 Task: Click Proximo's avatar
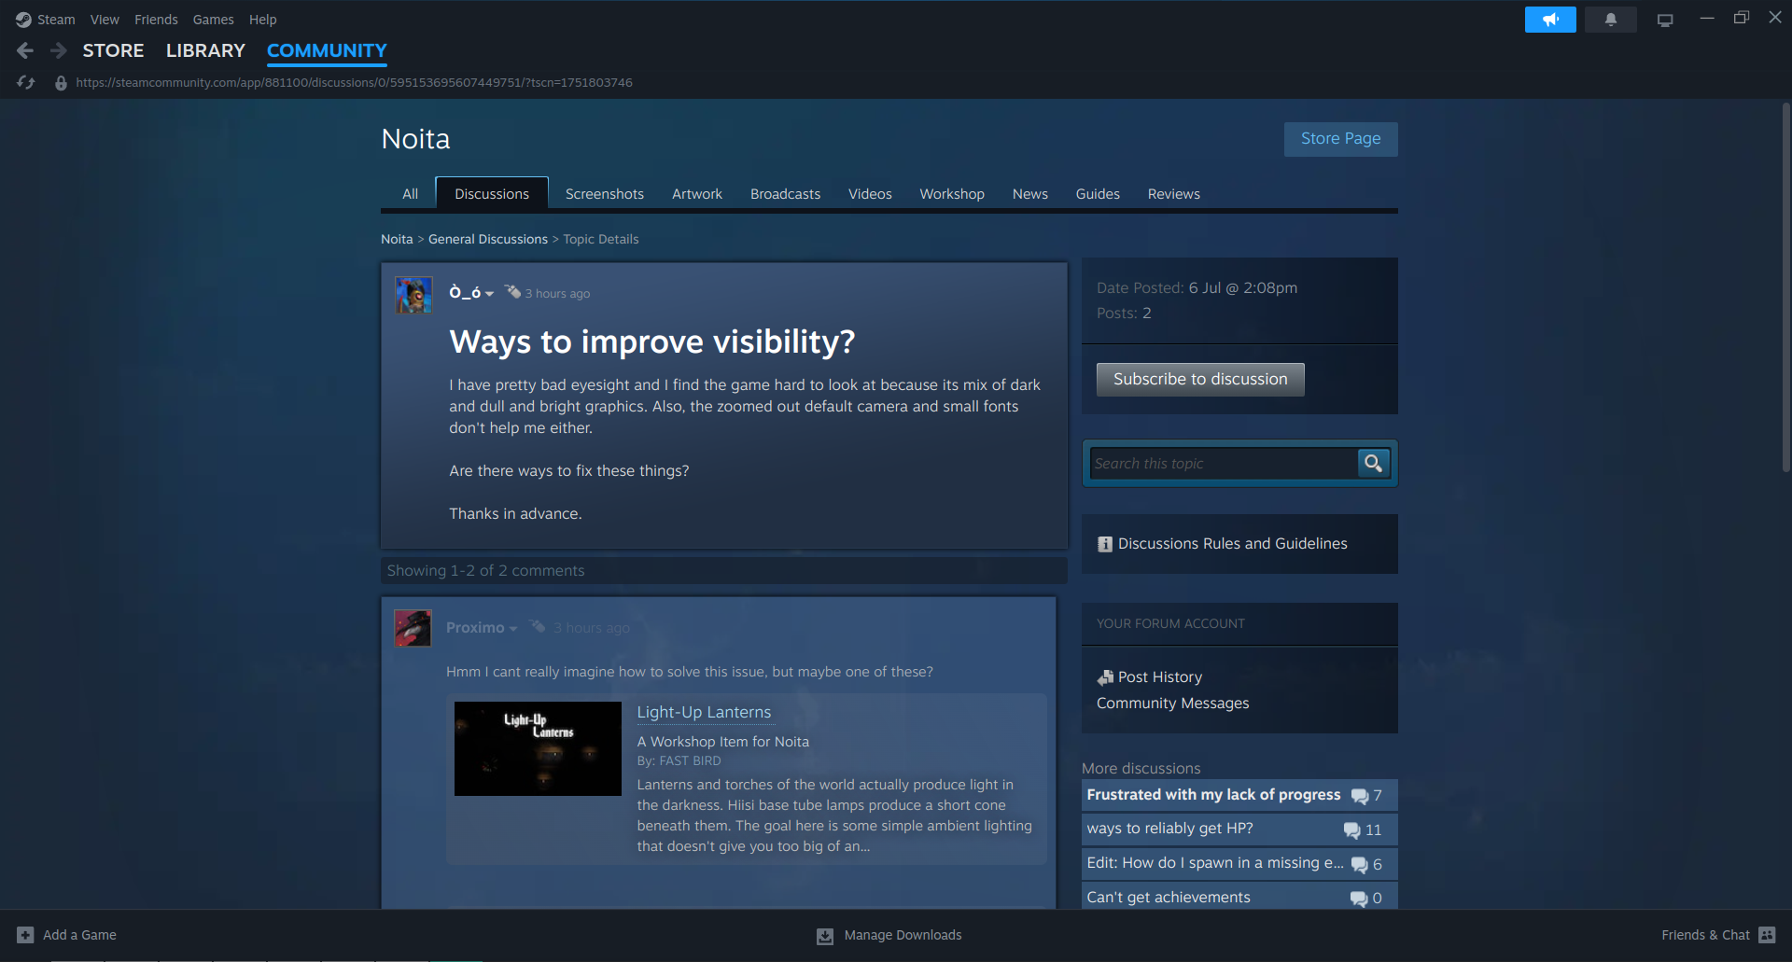click(413, 628)
